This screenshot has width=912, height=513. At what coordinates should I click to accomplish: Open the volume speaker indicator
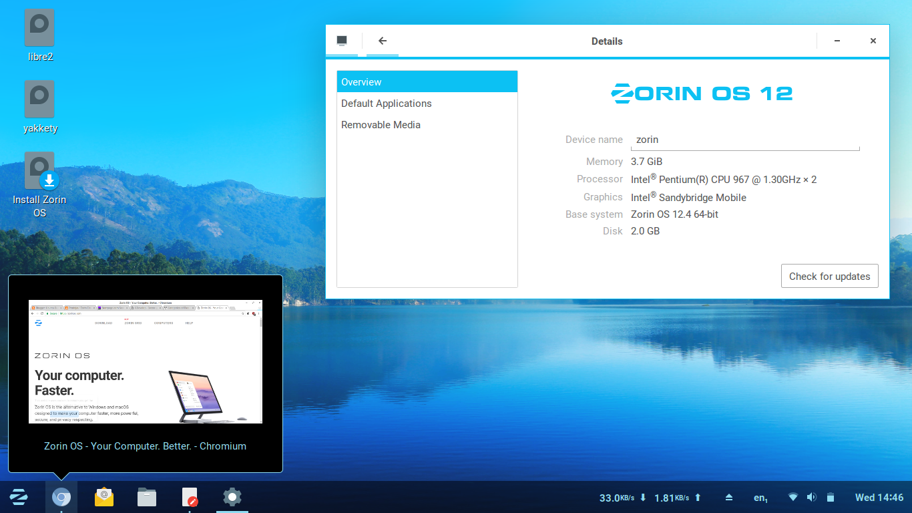(812, 497)
